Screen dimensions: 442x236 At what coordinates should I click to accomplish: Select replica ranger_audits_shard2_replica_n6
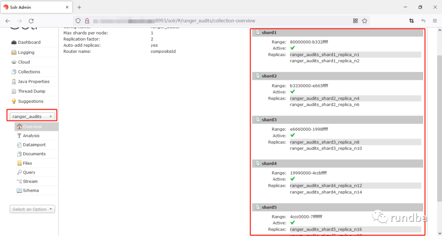tap(325, 105)
